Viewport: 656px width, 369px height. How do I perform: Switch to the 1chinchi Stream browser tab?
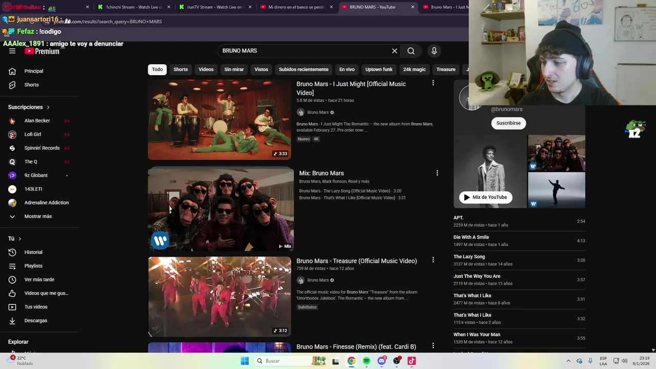[133, 7]
